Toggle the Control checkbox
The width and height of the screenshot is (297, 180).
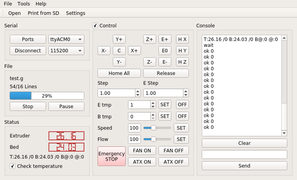[95, 25]
